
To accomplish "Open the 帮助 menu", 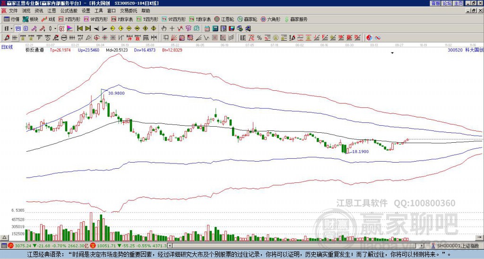I will pyautogui.click(x=146, y=11).
